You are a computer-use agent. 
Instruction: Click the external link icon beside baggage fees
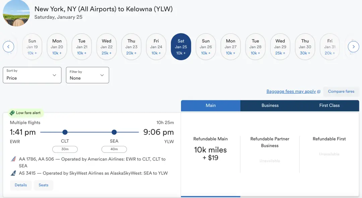(x=319, y=92)
